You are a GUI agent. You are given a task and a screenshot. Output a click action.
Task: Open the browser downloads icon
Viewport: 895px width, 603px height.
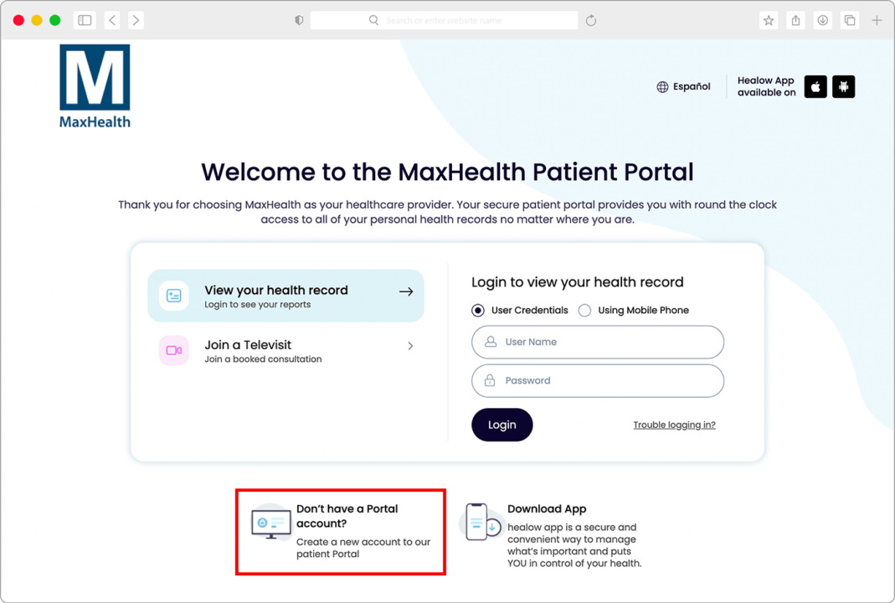point(822,20)
